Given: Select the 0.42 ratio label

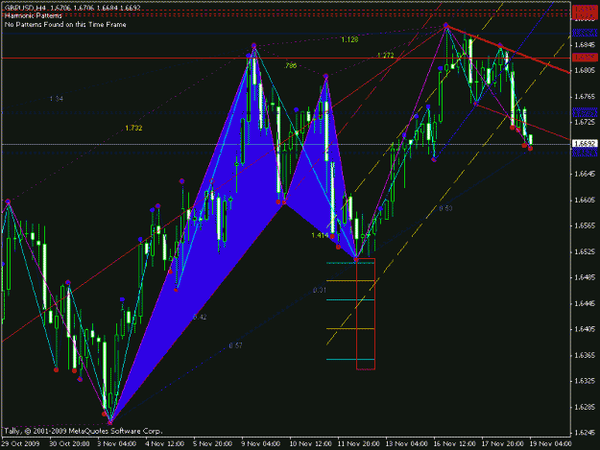Looking at the screenshot, I should (x=200, y=317).
